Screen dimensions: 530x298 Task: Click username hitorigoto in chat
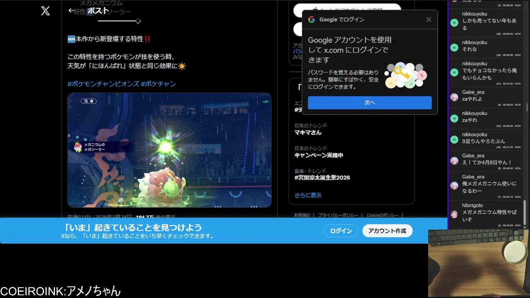click(x=472, y=205)
